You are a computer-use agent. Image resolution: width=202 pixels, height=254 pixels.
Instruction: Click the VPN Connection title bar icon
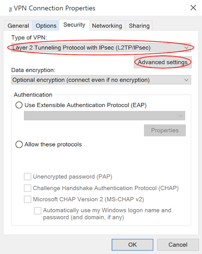point(10,9)
